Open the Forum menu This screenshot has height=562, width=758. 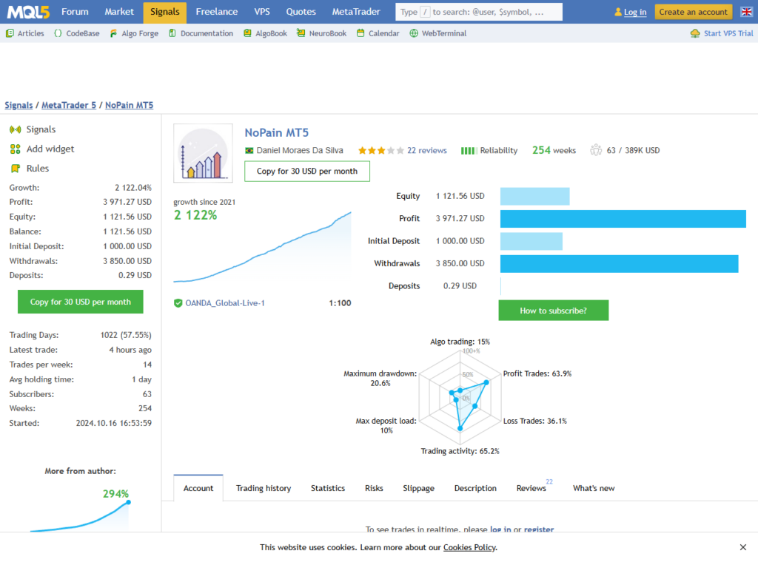pos(75,12)
